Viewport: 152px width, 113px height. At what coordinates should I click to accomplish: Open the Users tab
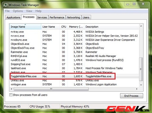[86, 17]
